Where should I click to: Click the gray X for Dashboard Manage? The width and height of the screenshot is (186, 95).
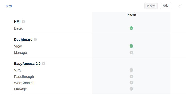point(131,52)
